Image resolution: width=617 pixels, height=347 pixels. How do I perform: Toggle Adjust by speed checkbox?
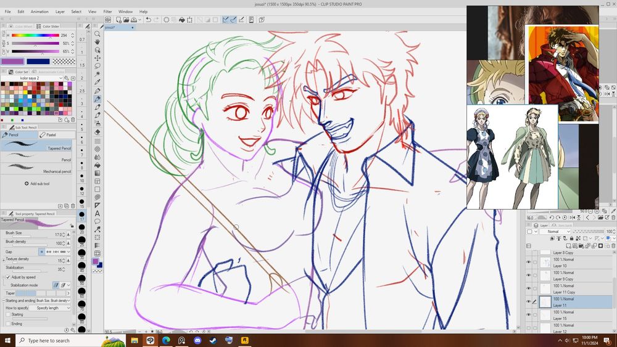click(8, 277)
